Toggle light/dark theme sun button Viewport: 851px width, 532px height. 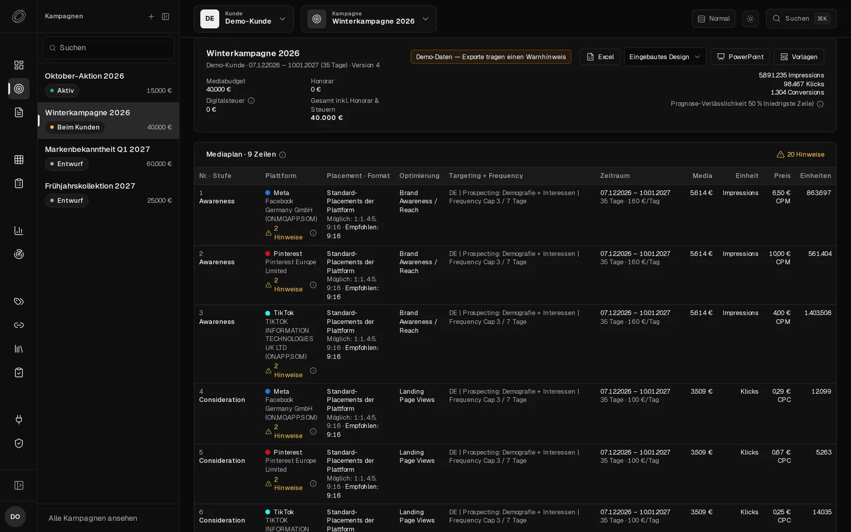750,19
